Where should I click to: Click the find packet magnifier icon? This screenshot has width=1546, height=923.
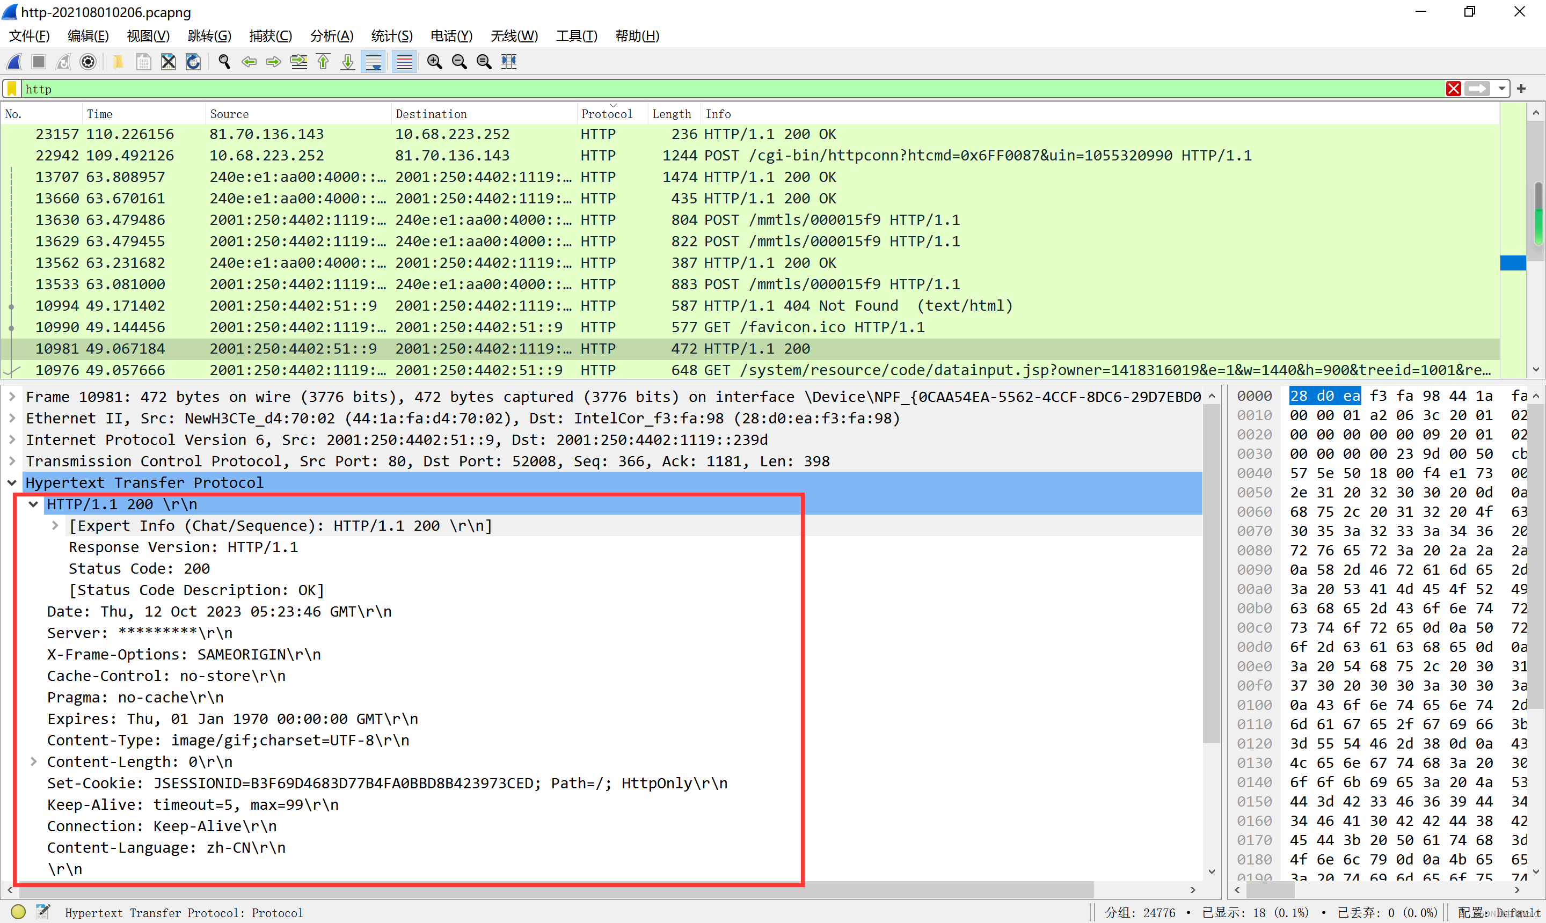pos(224,62)
